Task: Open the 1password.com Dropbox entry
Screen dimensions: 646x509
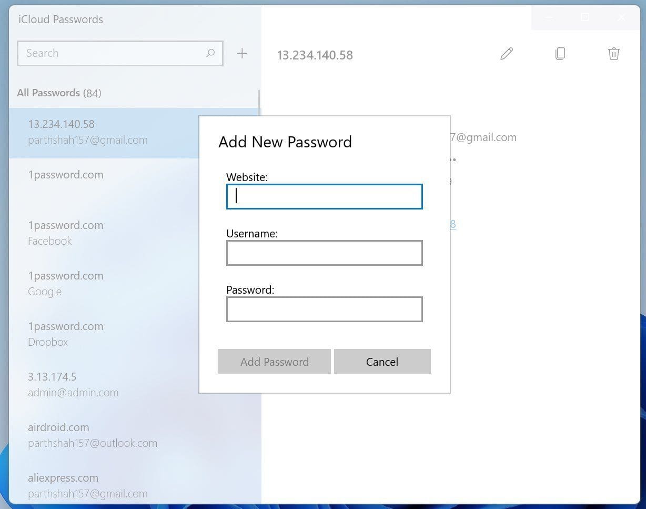Action: point(135,335)
